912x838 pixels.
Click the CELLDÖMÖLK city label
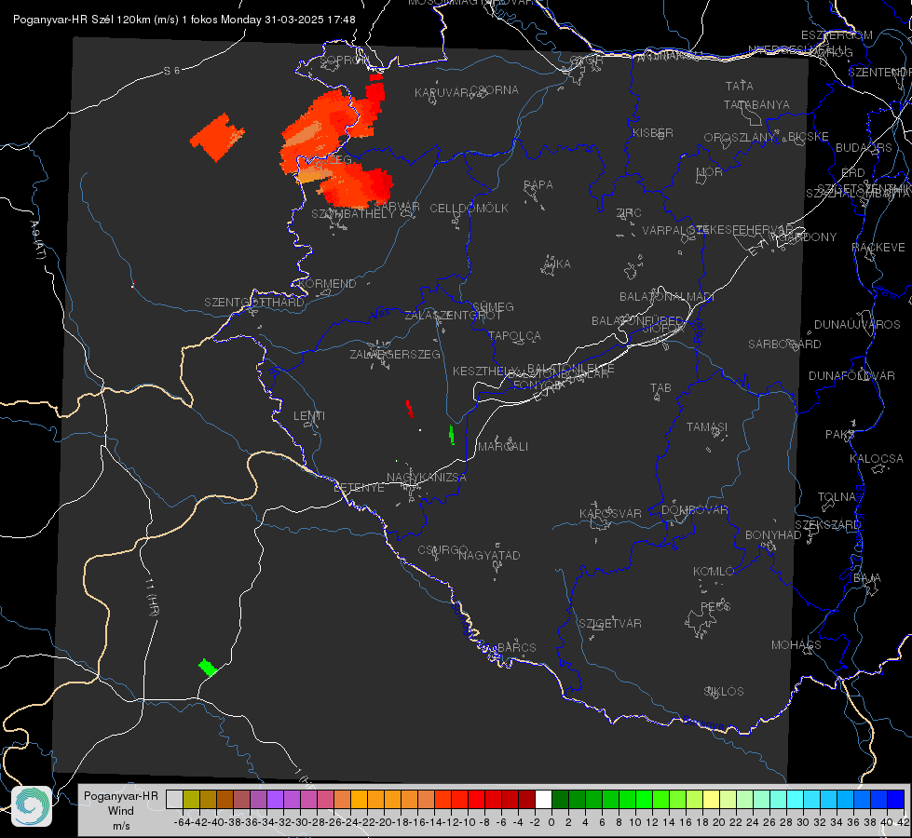click(469, 209)
